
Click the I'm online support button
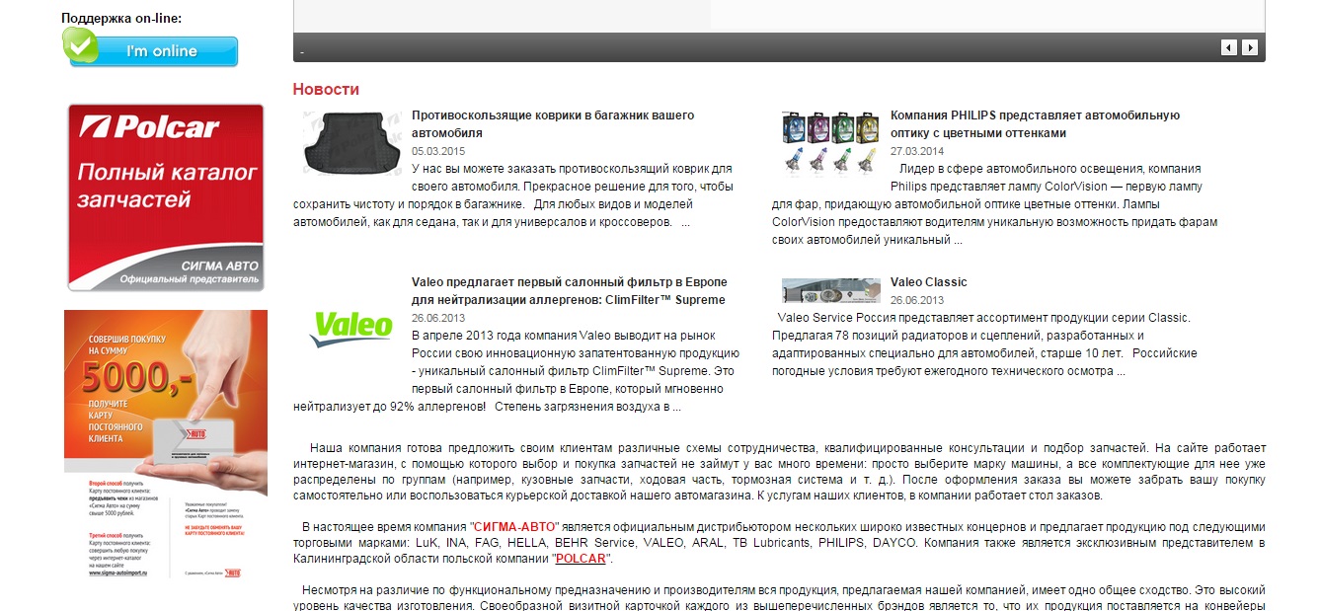150,48
